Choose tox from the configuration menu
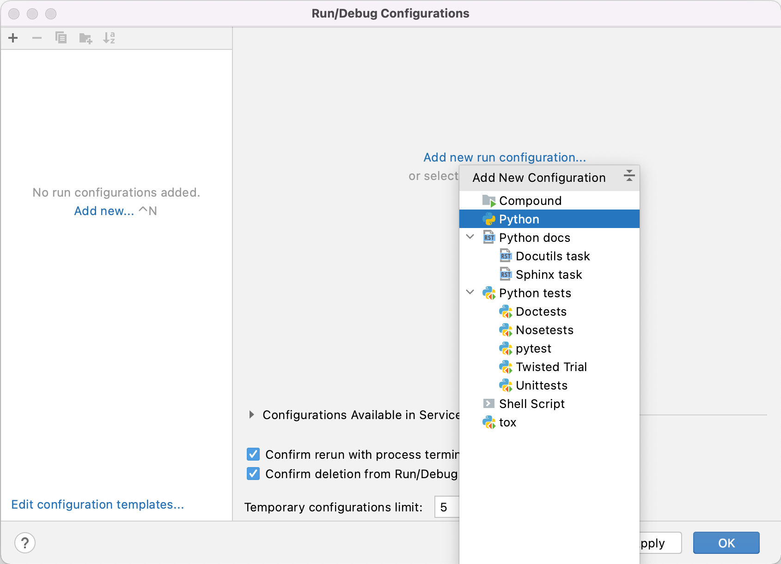The width and height of the screenshot is (781, 564). [x=508, y=422]
